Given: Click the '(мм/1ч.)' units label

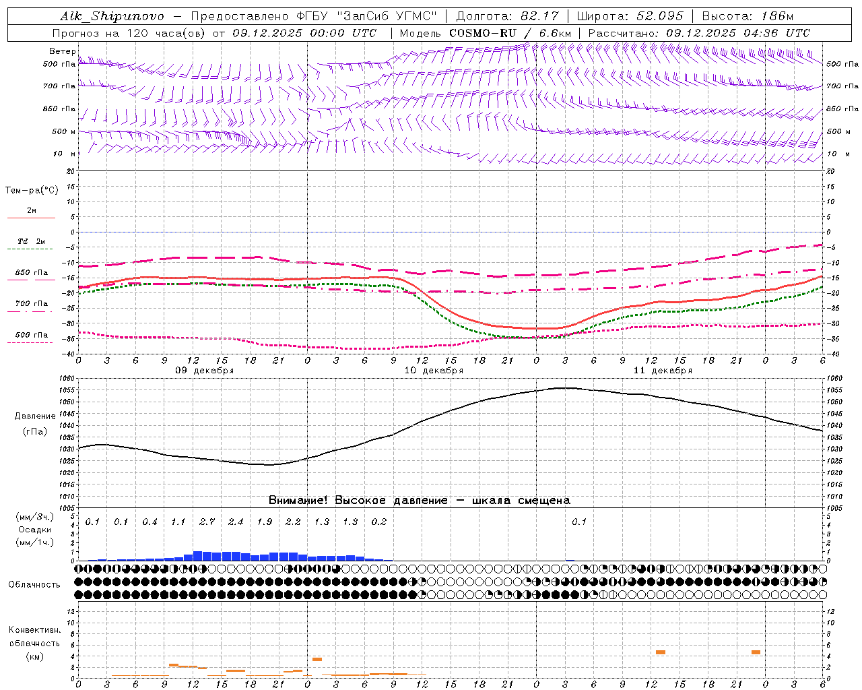Looking at the screenshot, I should 35,542.
